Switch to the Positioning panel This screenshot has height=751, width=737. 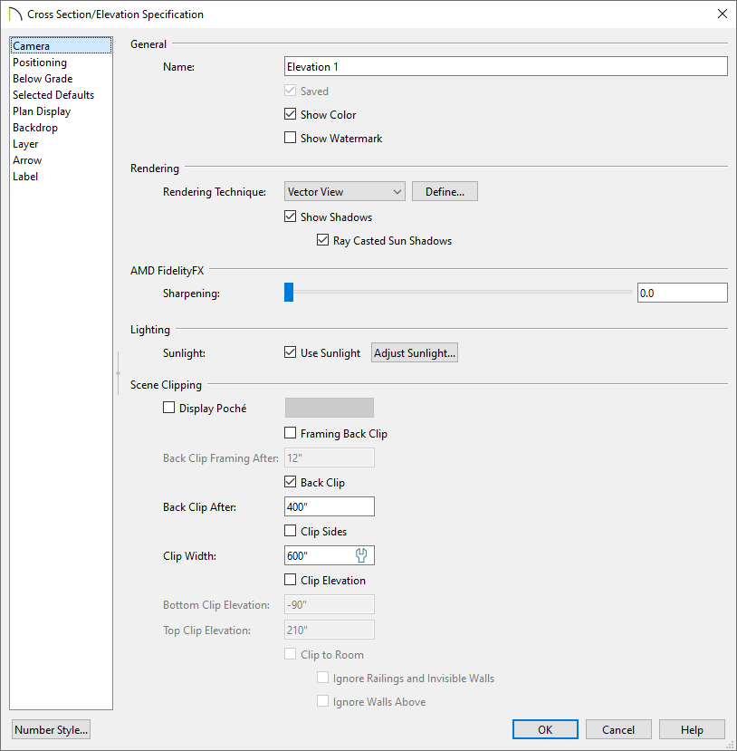pos(61,63)
